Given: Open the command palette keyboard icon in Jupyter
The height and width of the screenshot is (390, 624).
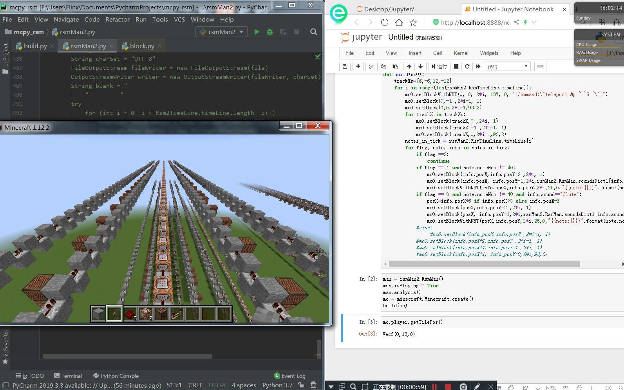Looking at the screenshot, I should 540,67.
